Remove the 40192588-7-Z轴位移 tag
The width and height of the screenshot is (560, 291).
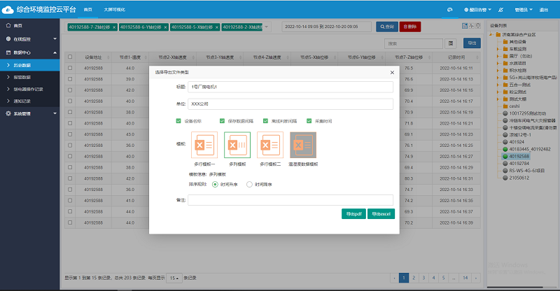tap(114, 27)
